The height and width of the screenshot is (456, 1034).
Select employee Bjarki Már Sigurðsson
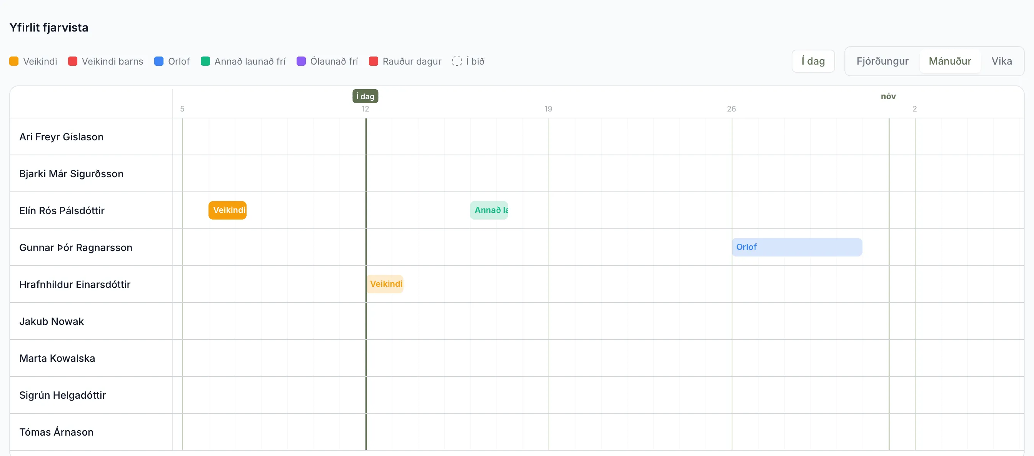72,174
